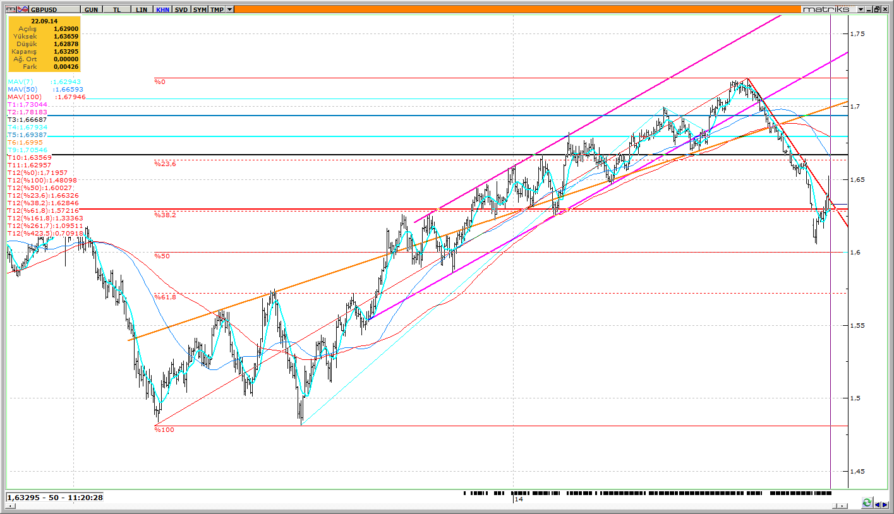The width and height of the screenshot is (894, 514).
Task: Select the TL currency tab
Action: point(116,9)
